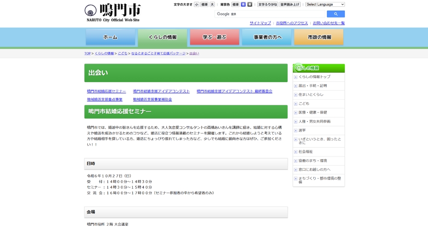Viewport: 428px width, 231px height.
Task: Go to 市政の情報 navigation tab
Action: 319,37
